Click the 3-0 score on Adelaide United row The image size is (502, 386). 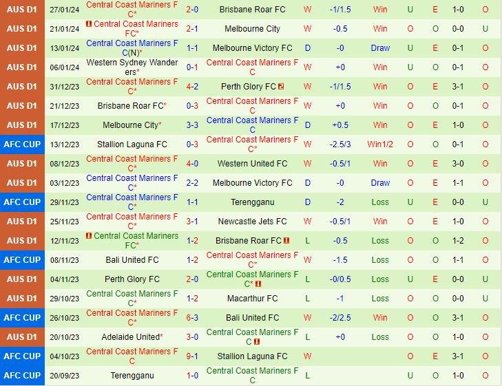point(192,336)
